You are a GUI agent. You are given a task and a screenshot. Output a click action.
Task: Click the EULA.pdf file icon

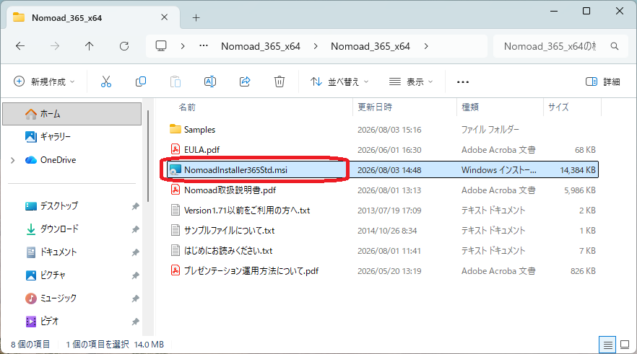click(x=175, y=149)
